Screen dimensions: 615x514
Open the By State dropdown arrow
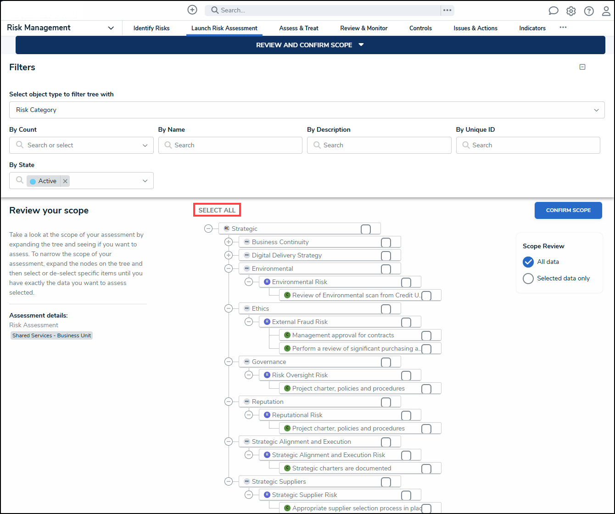point(145,181)
